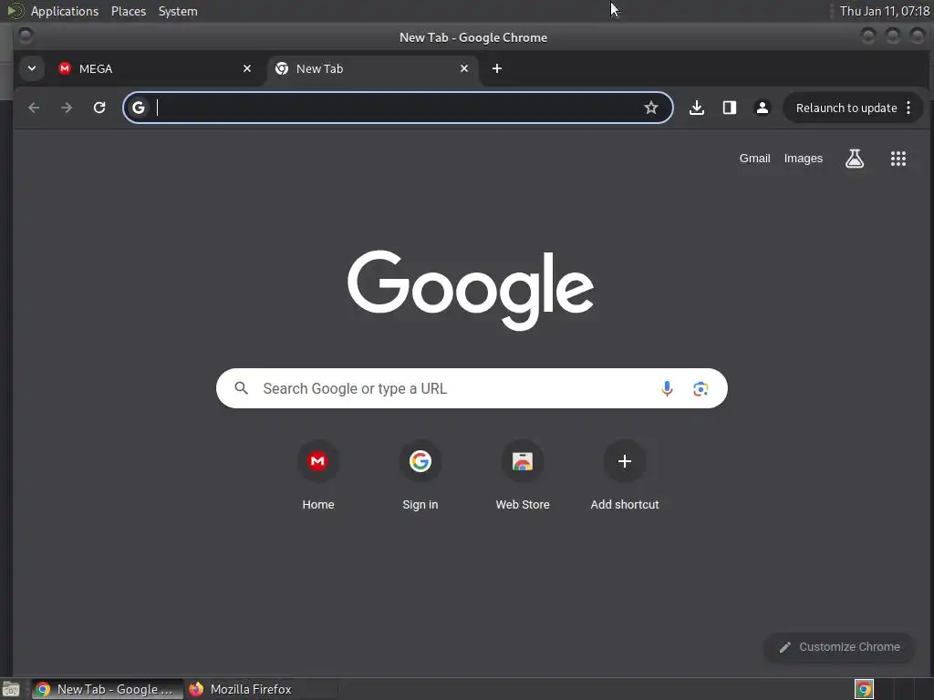Image resolution: width=934 pixels, height=700 pixels.
Task: Click the search magnifier icon in search box
Action: tap(241, 388)
